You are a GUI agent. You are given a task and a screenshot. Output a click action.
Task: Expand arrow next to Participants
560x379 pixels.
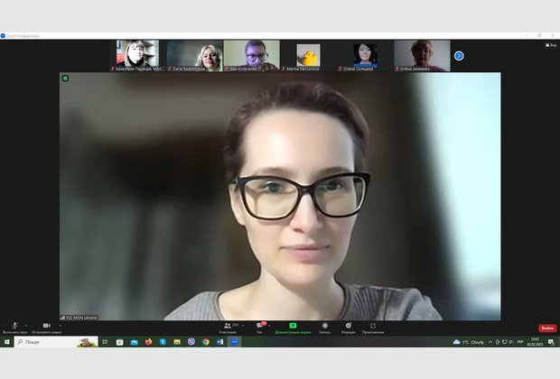point(243,326)
